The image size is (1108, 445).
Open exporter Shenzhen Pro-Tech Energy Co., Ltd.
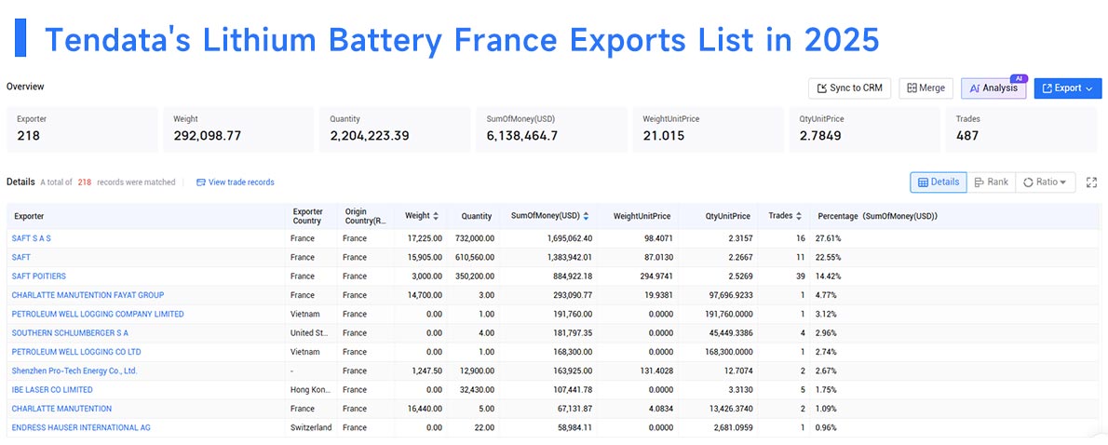point(74,371)
